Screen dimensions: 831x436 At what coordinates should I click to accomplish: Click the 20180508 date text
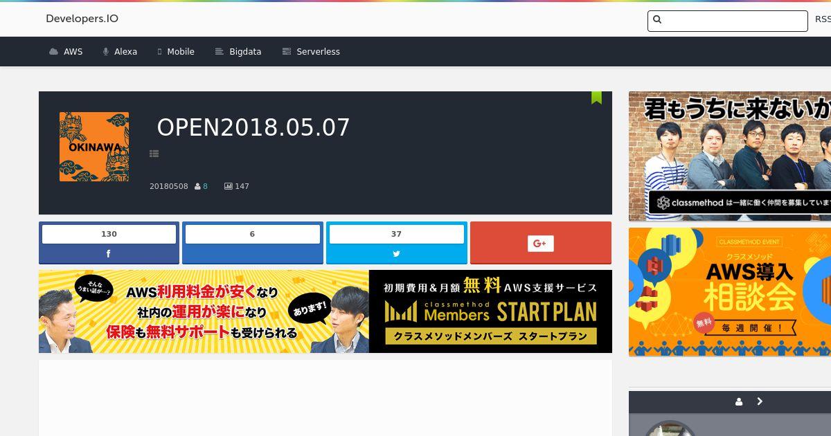tap(169, 186)
